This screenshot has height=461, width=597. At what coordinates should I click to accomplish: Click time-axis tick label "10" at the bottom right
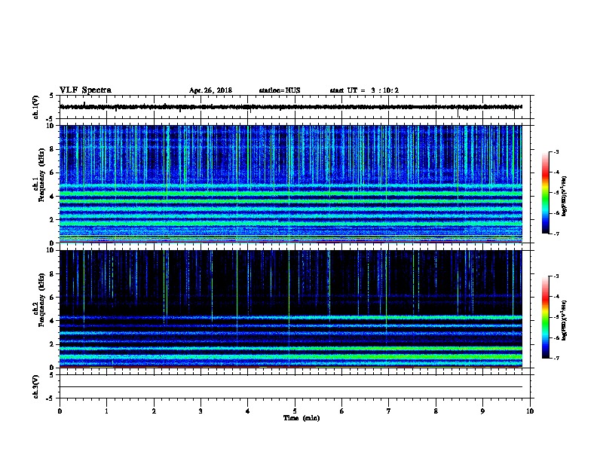530,411
